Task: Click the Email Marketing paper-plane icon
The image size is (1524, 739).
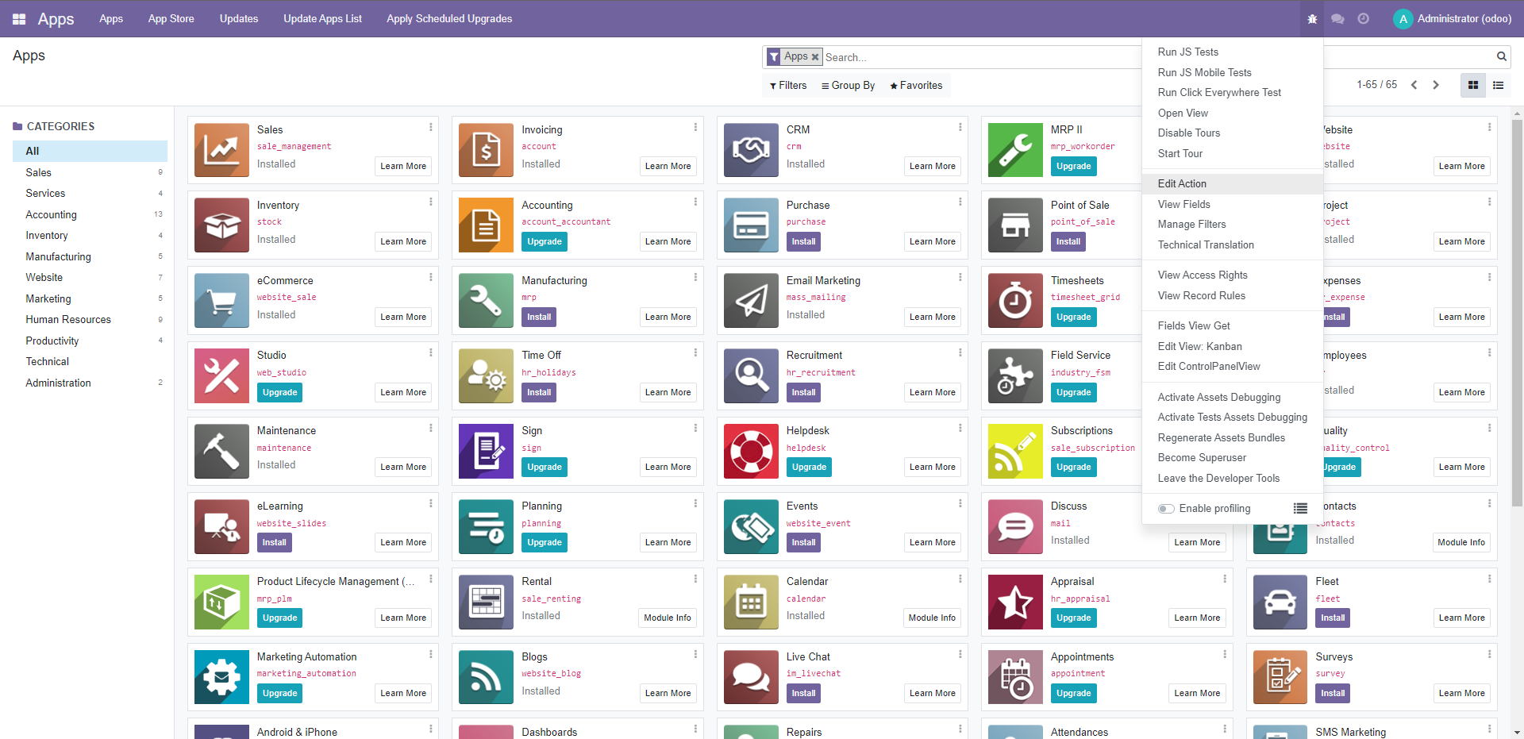Action: click(x=751, y=301)
